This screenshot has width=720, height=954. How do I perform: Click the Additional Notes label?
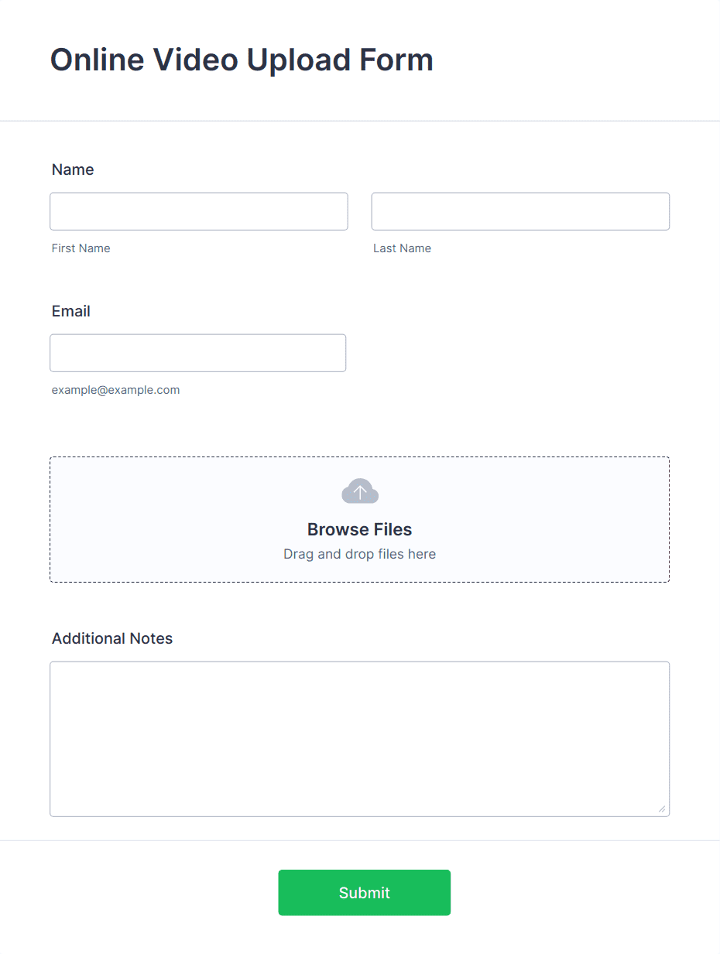pyautogui.click(x=111, y=638)
